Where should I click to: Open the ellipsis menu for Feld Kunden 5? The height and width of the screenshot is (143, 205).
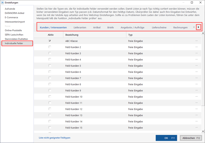pyautogui.click(x=196, y=66)
